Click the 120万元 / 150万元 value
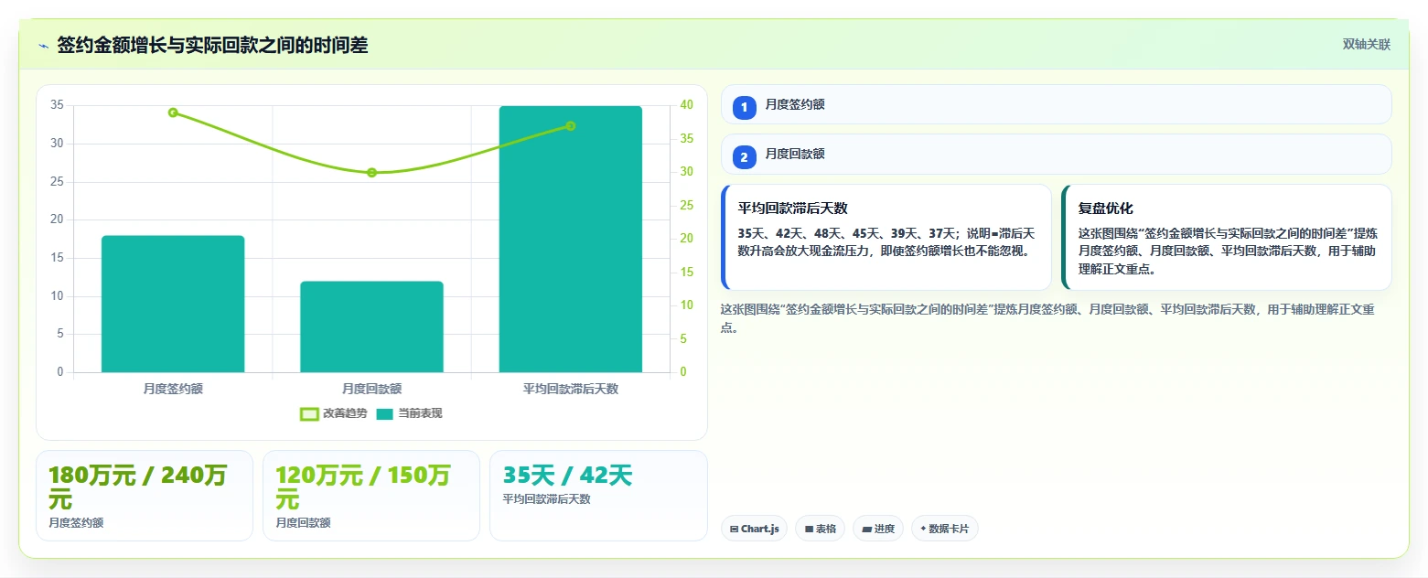Screen dimensions: 1428x578 (363, 487)
